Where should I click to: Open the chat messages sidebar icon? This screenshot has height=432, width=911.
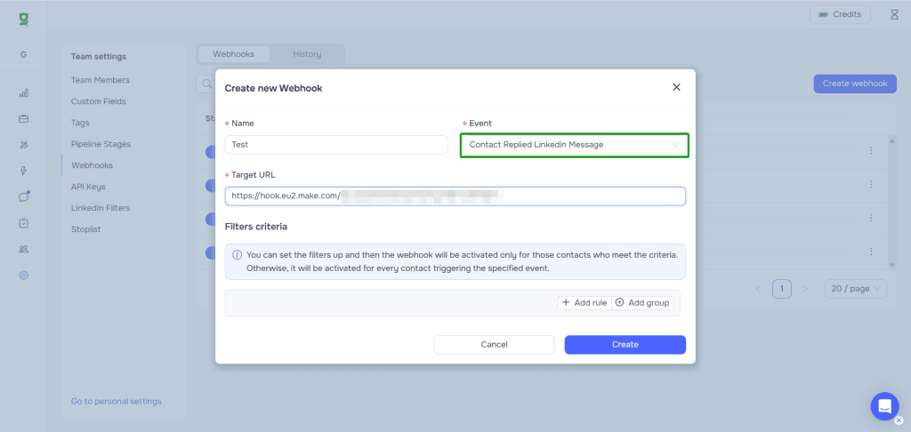click(x=24, y=196)
